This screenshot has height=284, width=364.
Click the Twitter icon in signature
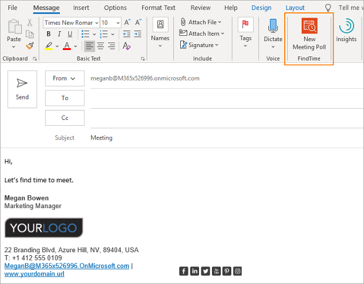205,271
